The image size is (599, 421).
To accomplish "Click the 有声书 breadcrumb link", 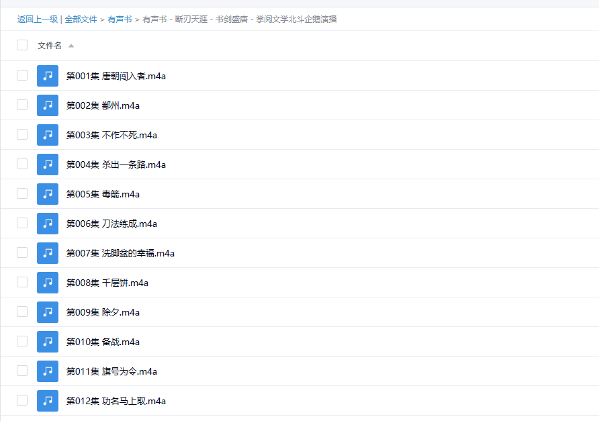I will click(120, 19).
